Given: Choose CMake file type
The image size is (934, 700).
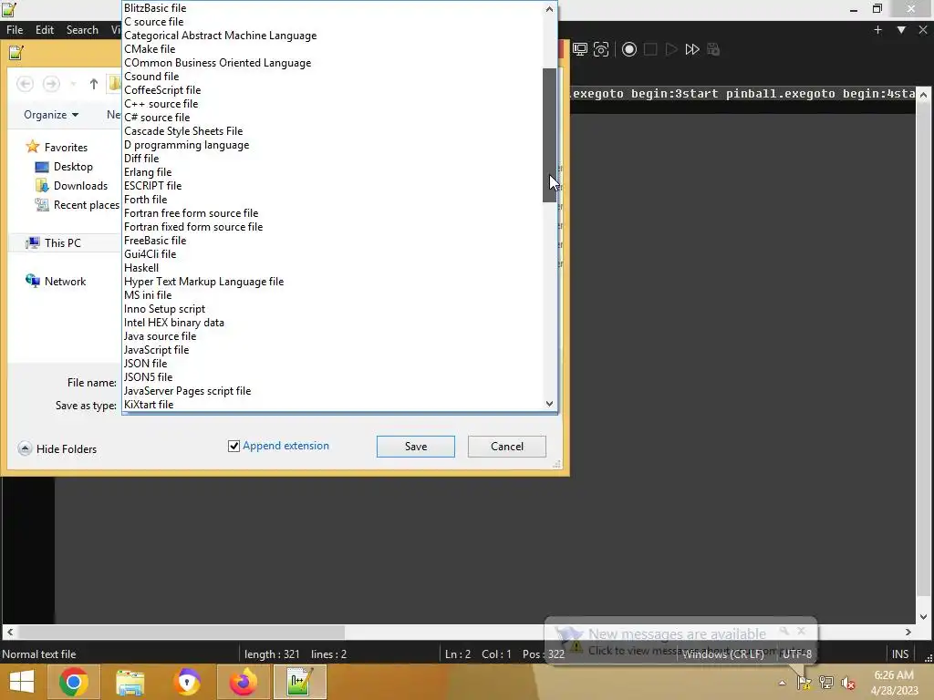Looking at the screenshot, I should pyautogui.click(x=332, y=49).
